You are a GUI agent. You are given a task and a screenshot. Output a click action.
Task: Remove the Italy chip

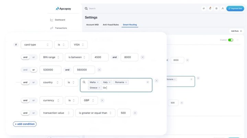coord(109,82)
